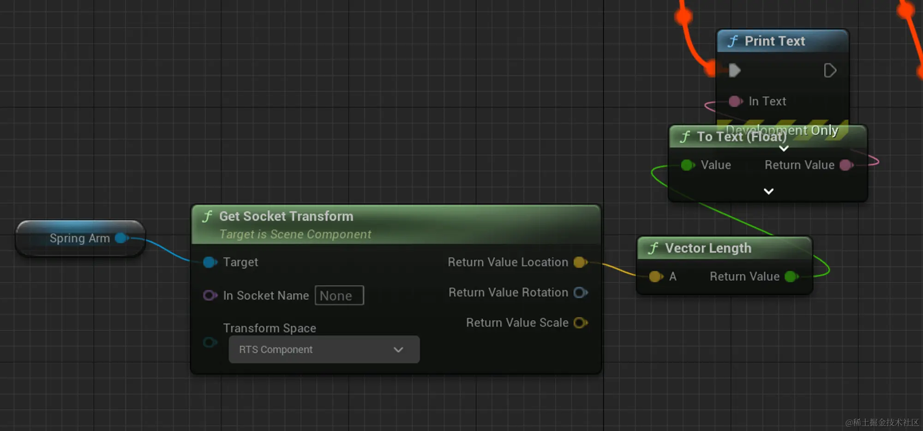This screenshot has width=923, height=431.
Task: Click the function icon on To Text (Float)
Action: point(685,137)
